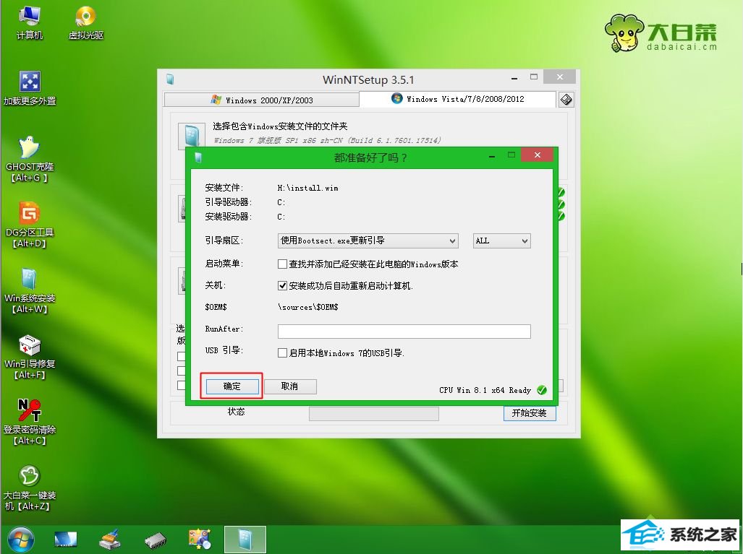Screen dimensions: 743x554
Task: Select the Windows Vista/7/8/2008/2012 tab
Action: click(x=458, y=99)
